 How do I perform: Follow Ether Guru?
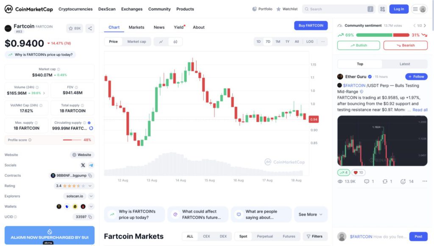point(416,77)
